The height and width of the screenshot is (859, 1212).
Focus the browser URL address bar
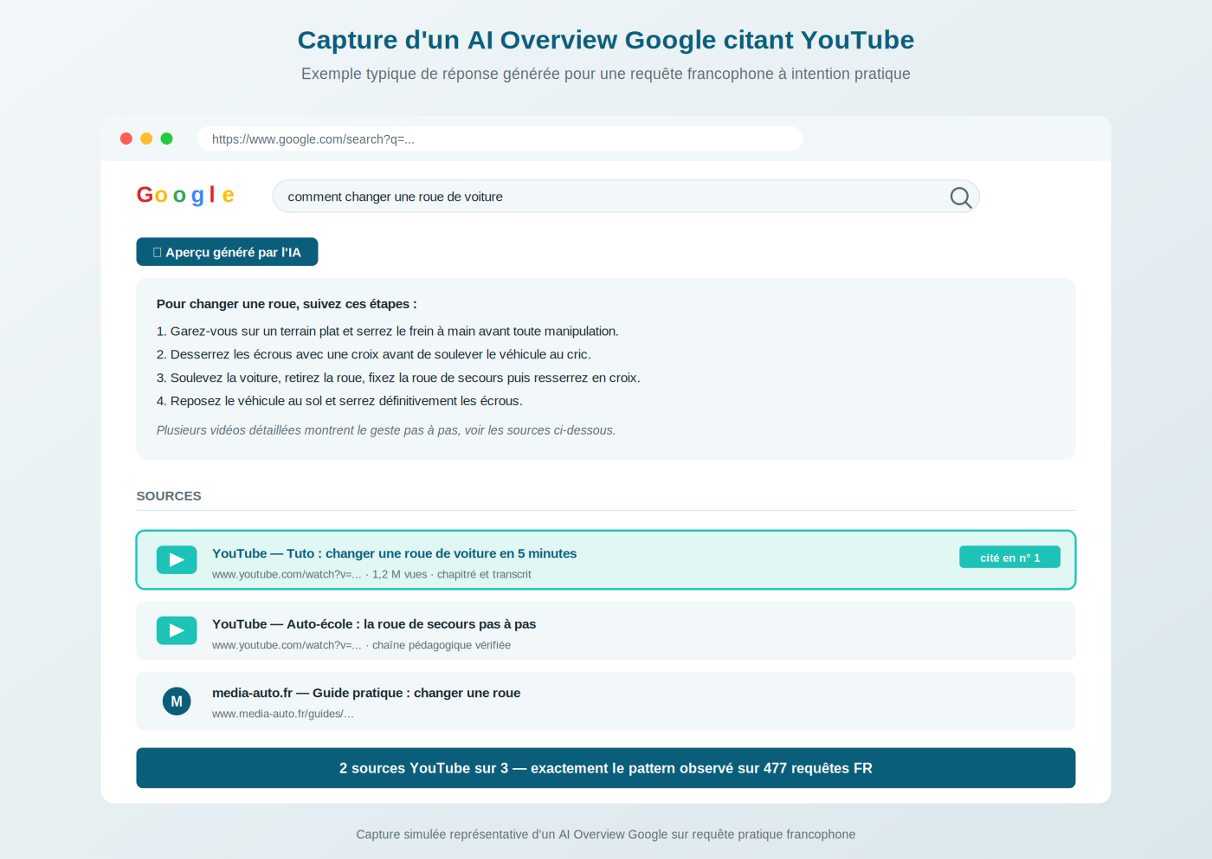coord(500,139)
